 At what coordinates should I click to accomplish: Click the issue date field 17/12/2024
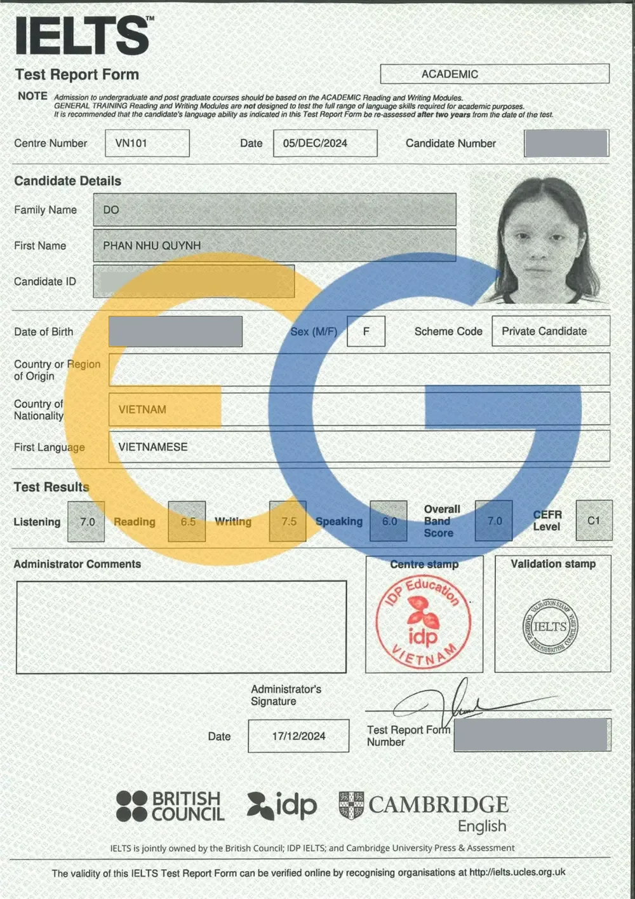tap(298, 736)
